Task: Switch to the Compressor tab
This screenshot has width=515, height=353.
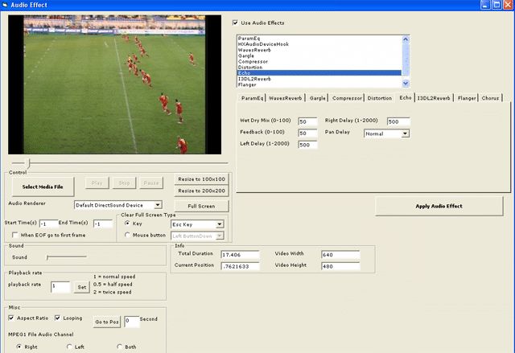Action: pos(347,98)
